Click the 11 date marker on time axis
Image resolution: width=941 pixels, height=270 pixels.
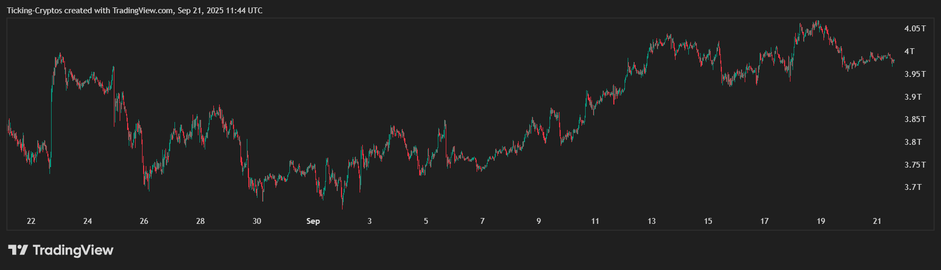(595, 221)
